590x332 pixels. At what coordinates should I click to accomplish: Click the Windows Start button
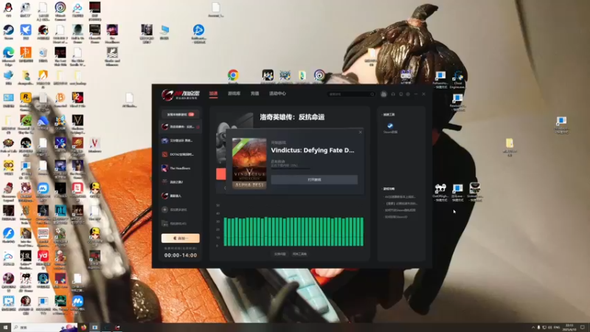(5, 328)
